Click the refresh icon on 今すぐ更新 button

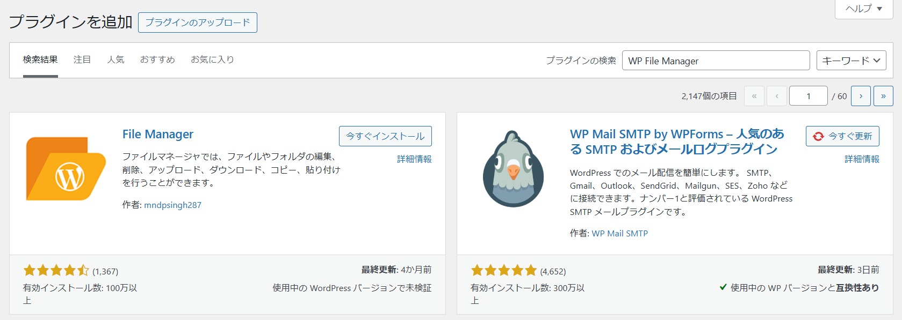point(817,136)
